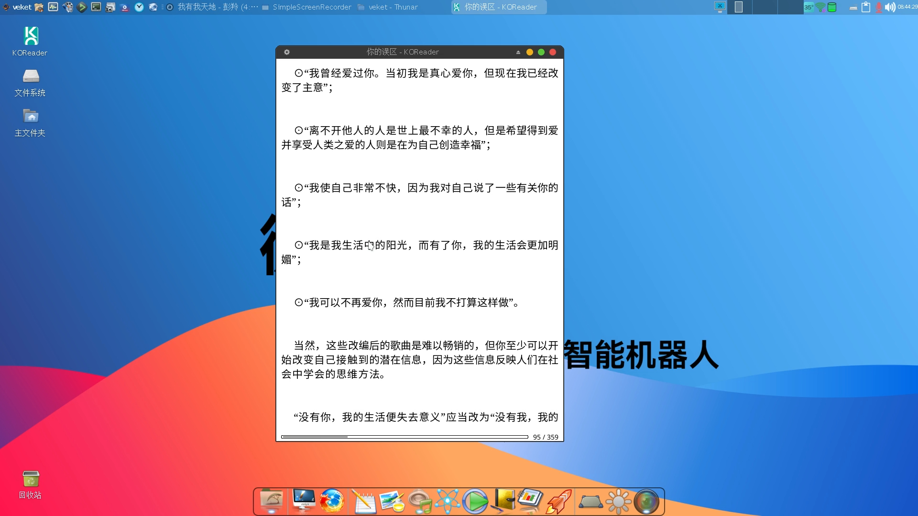Open the terminal launcher in the top panel
This screenshot has height=516, width=918.
(96, 7)
